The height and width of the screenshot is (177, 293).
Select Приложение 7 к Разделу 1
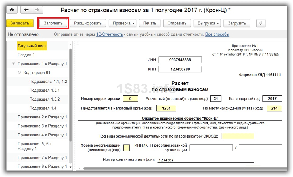click(x=42, y=158)
